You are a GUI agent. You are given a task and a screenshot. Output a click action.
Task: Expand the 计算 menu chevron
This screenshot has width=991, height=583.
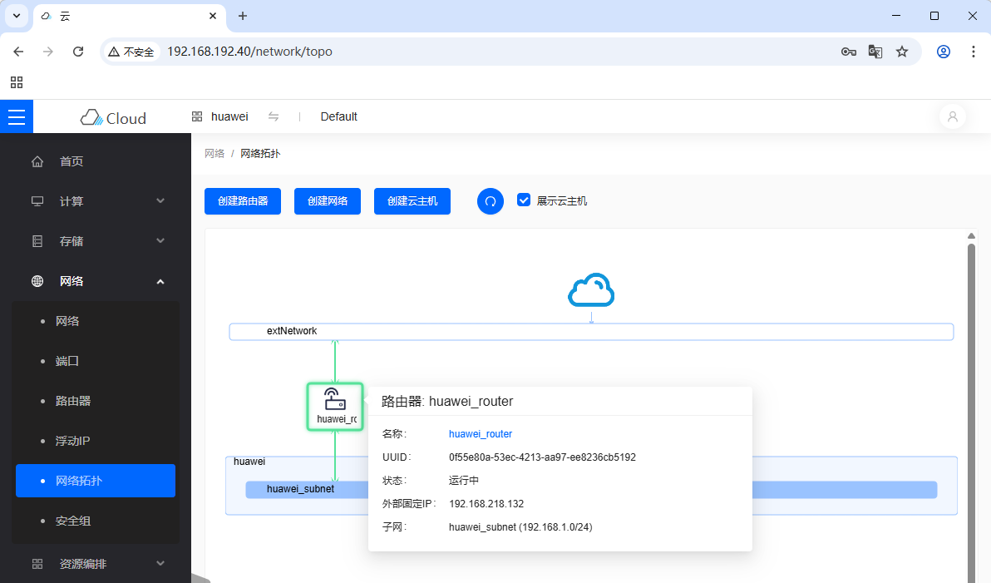point(160,201)
